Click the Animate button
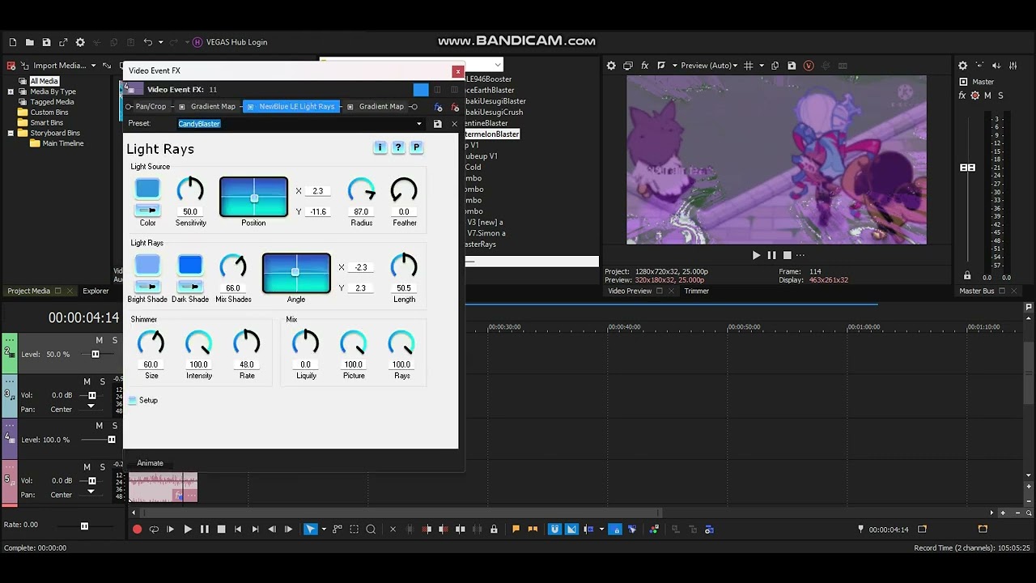Viewport: 1036px width, 583px height. (150, 463)
